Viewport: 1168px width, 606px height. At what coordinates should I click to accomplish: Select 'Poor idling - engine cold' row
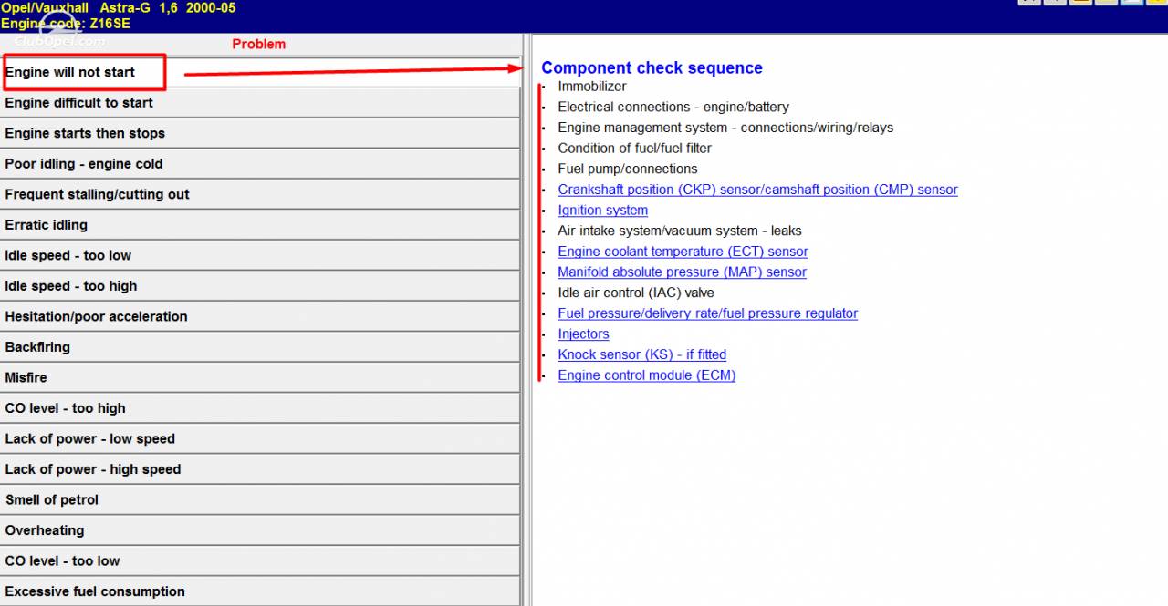[260, 164]
